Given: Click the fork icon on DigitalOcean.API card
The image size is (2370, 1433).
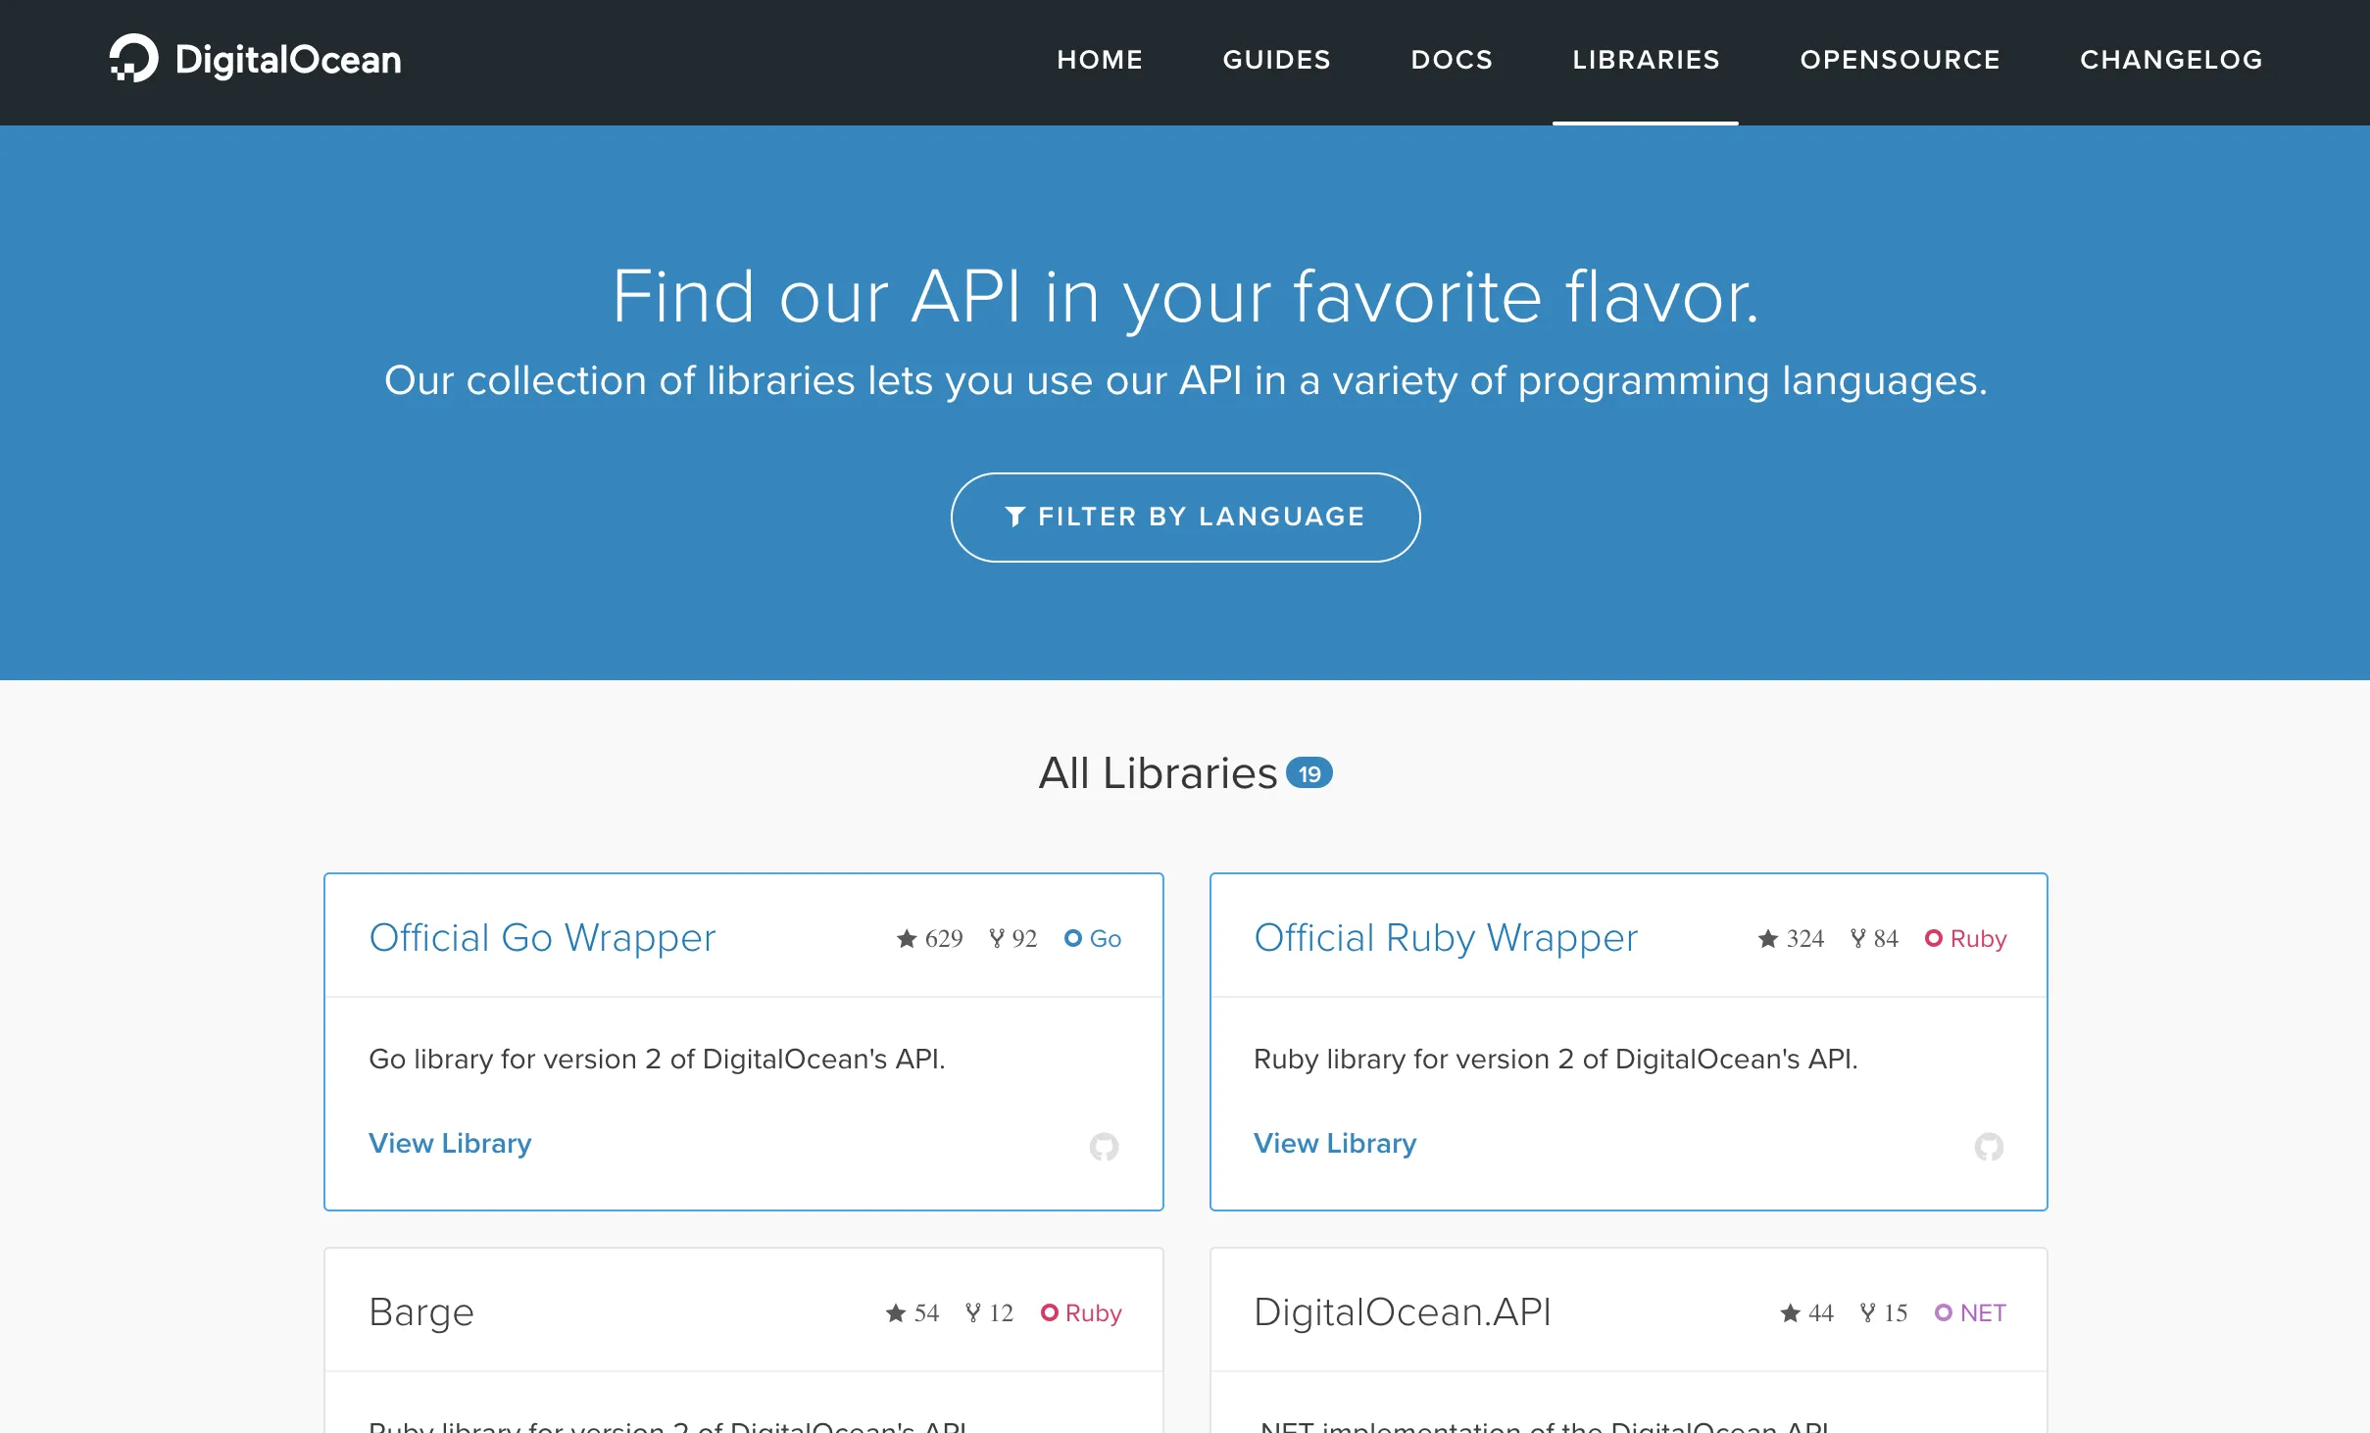Looking at the screenshot, I should point(1868,1313).
